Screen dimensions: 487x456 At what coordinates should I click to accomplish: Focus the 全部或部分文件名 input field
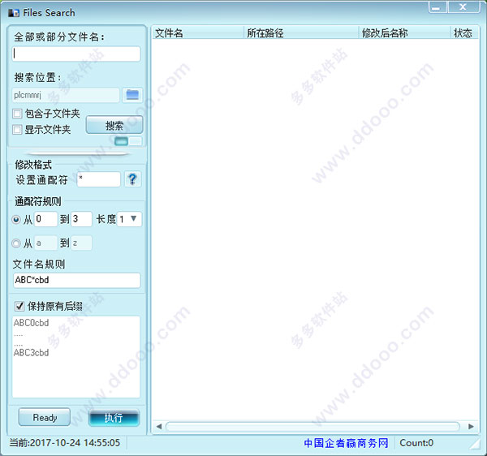pyautogui.click(x=76, y=54)
